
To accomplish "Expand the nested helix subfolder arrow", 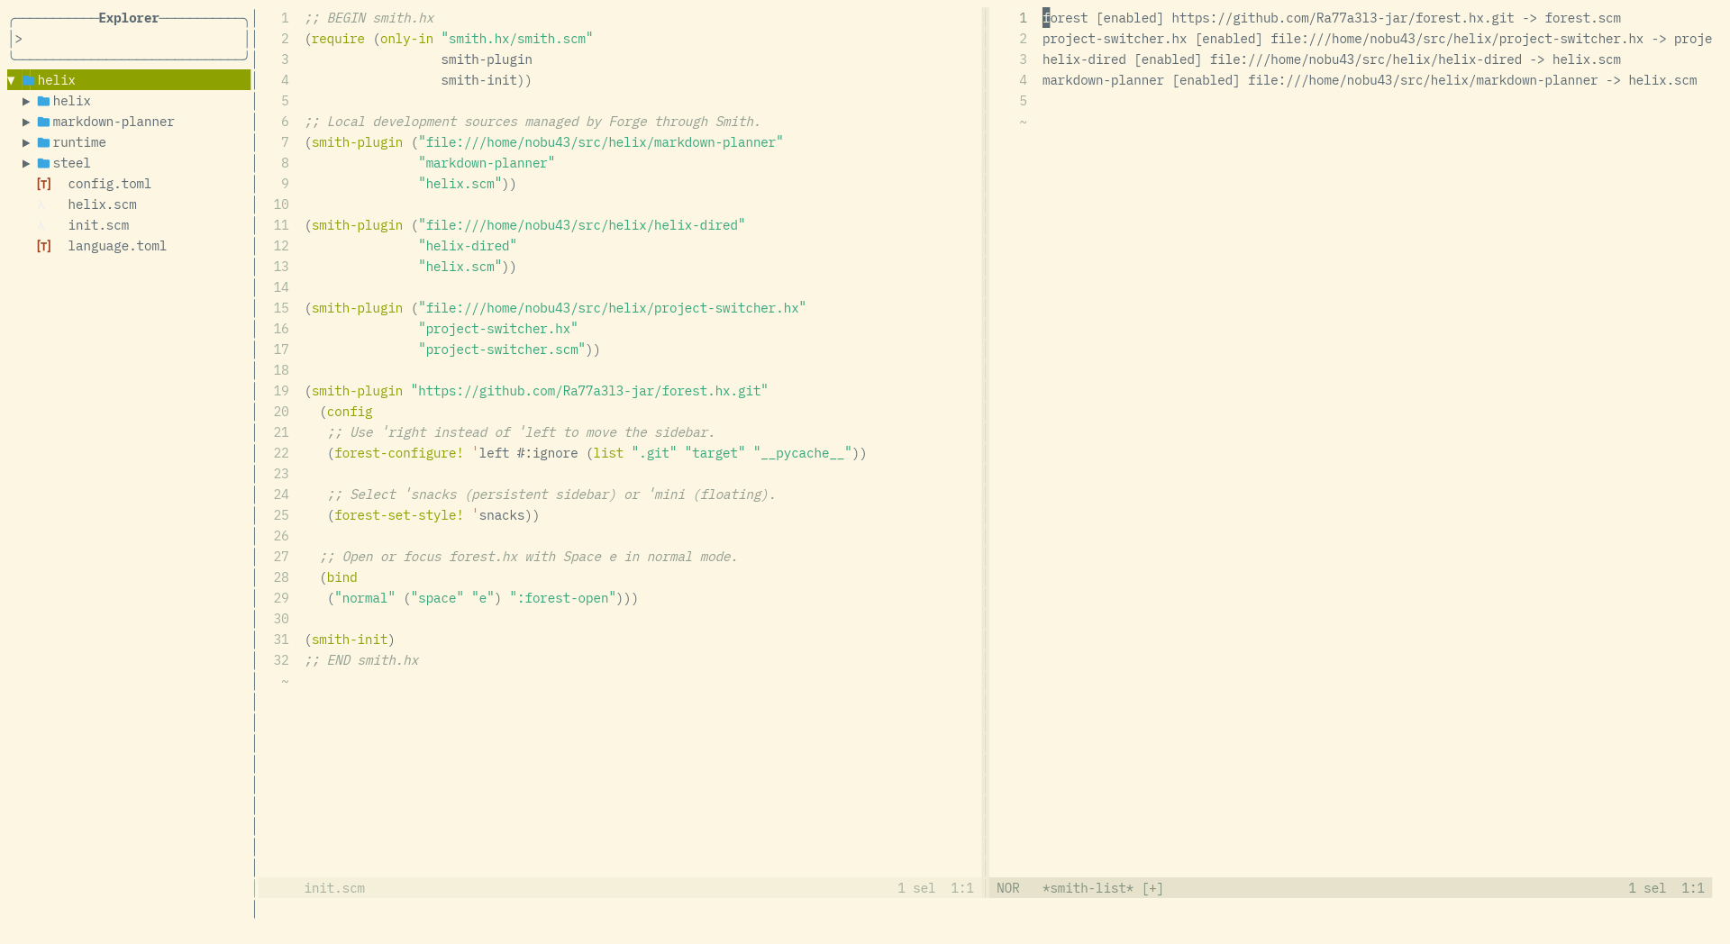I will 26,101.
